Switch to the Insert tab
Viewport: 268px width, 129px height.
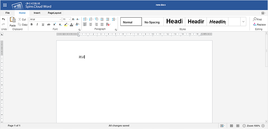[37, 13]
